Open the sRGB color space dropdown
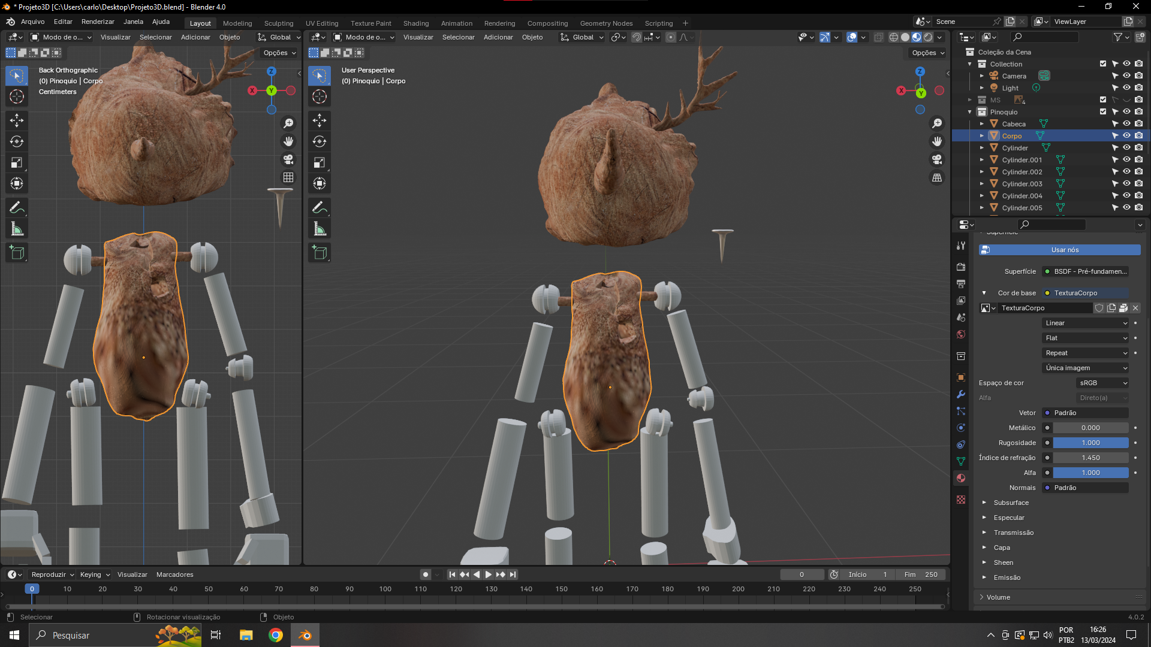The width and height of the screenshot is (1151, 647). [1102, 383]
